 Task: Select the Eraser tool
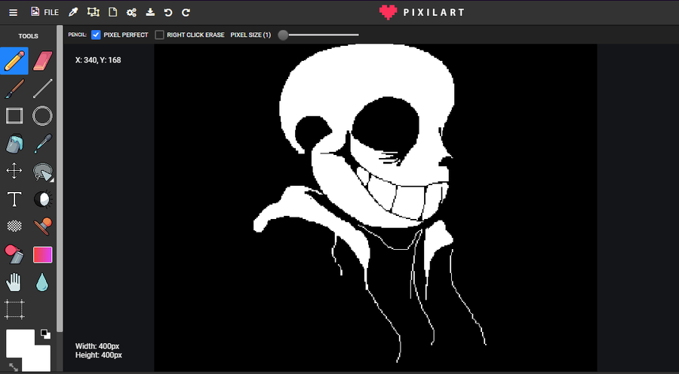(42, 61)
